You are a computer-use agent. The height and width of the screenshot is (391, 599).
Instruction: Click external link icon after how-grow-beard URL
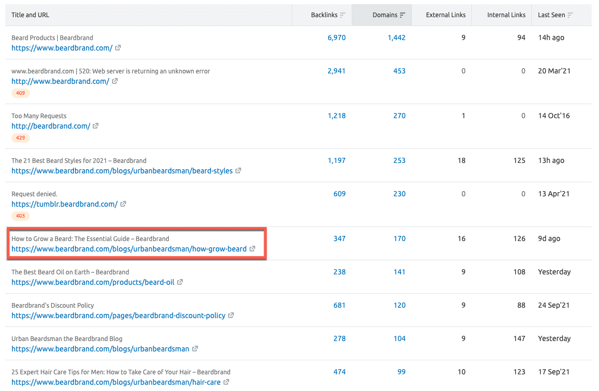click(252, 249)
